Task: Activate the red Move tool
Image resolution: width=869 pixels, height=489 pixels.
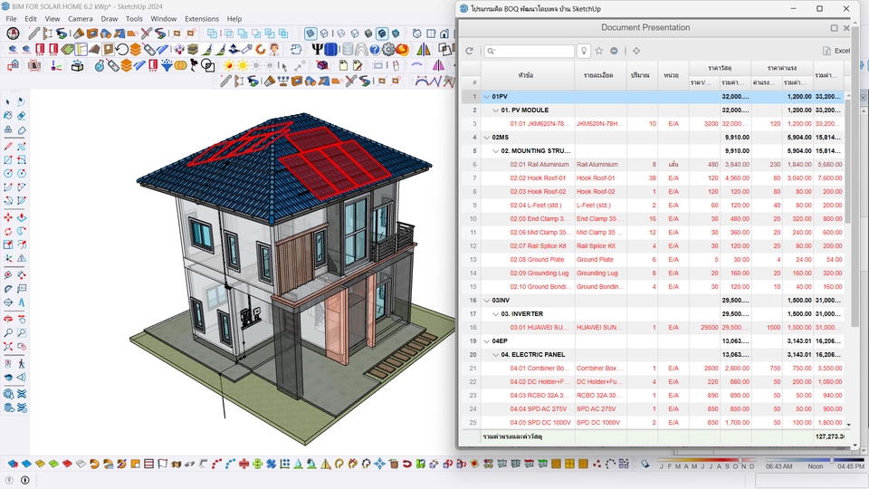Action: tap(8, 217)
